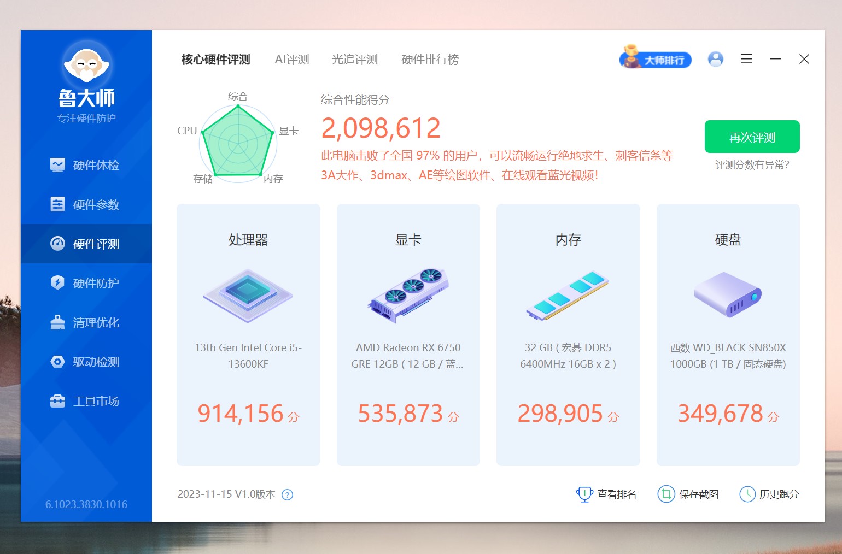Image resolution: width=842 pixels, height=554 pixels.
Task: Click the 鲁大师 logo avatar
Action: [87, 64]
